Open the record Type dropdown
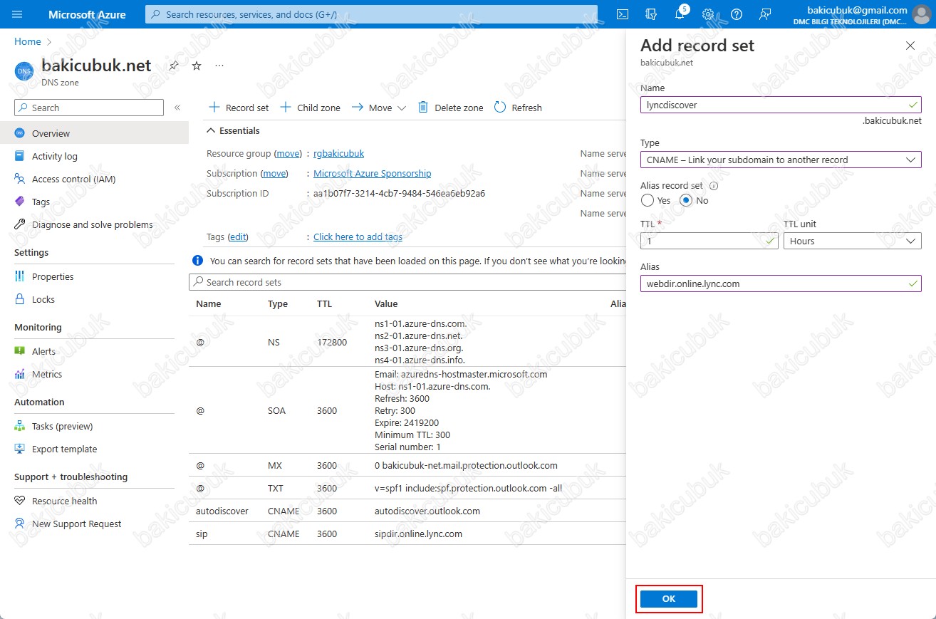 click(x=781, y=160)
